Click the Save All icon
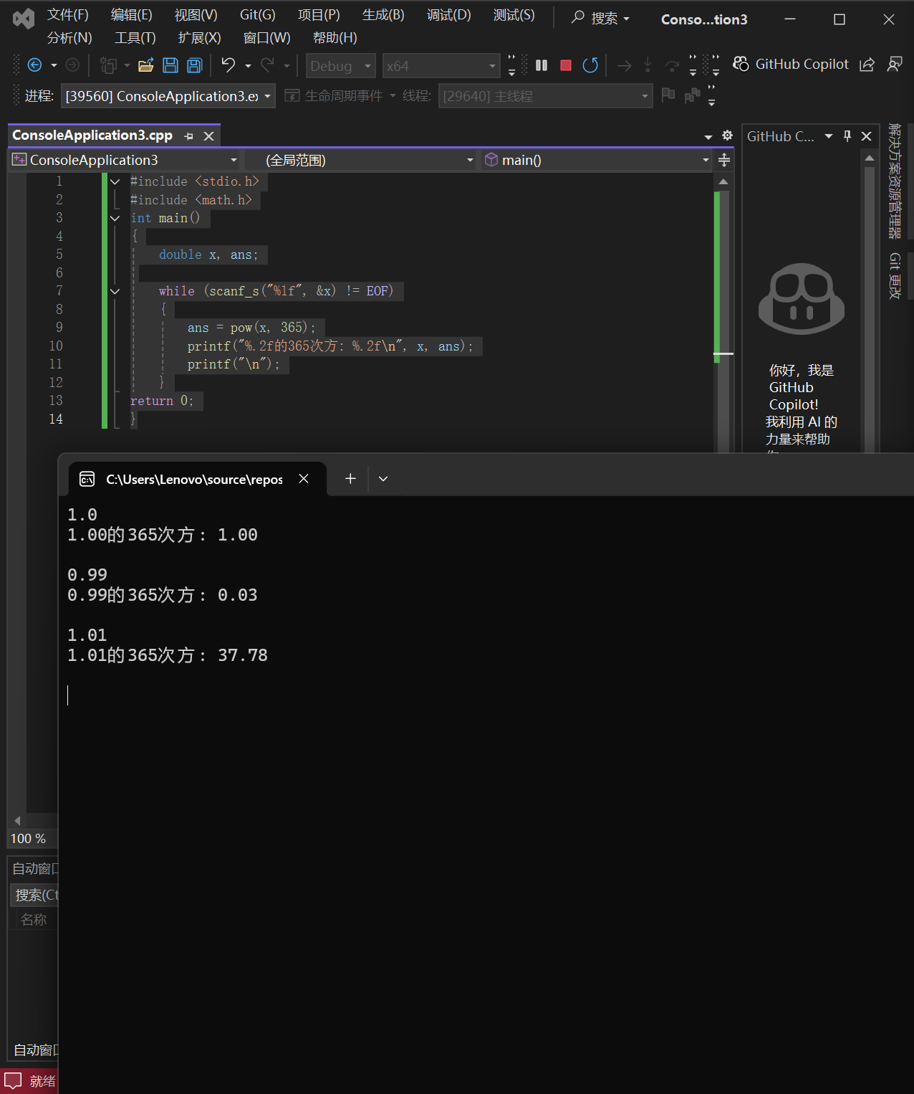 coord(194,65)
